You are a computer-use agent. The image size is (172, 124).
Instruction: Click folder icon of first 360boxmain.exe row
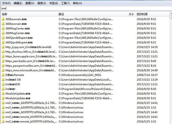coord(3,19)
